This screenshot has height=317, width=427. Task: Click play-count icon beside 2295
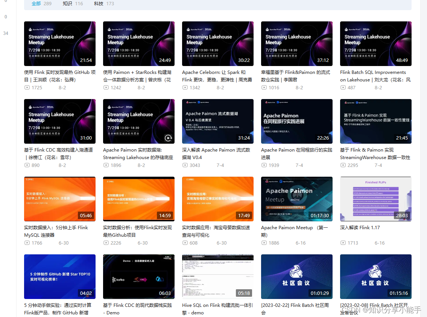point(343,165)
